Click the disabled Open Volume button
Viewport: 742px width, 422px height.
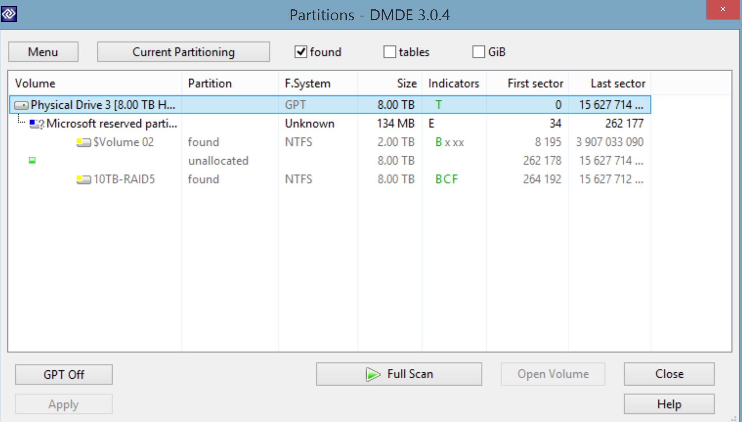point(553,374)
